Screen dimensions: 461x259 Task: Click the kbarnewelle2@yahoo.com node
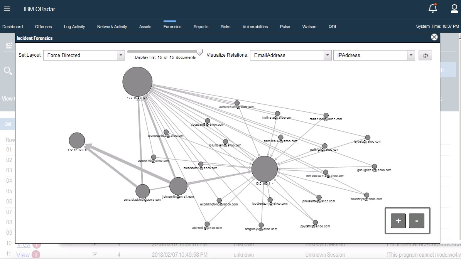[166, 132]
